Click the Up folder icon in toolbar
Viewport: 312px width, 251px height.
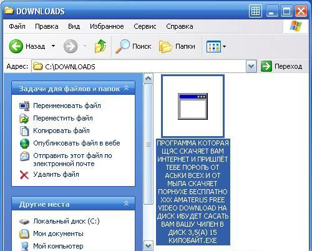pos(100,46)
